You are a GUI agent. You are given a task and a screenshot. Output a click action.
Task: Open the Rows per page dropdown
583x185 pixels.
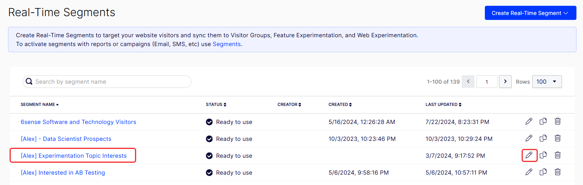point(547,81)
